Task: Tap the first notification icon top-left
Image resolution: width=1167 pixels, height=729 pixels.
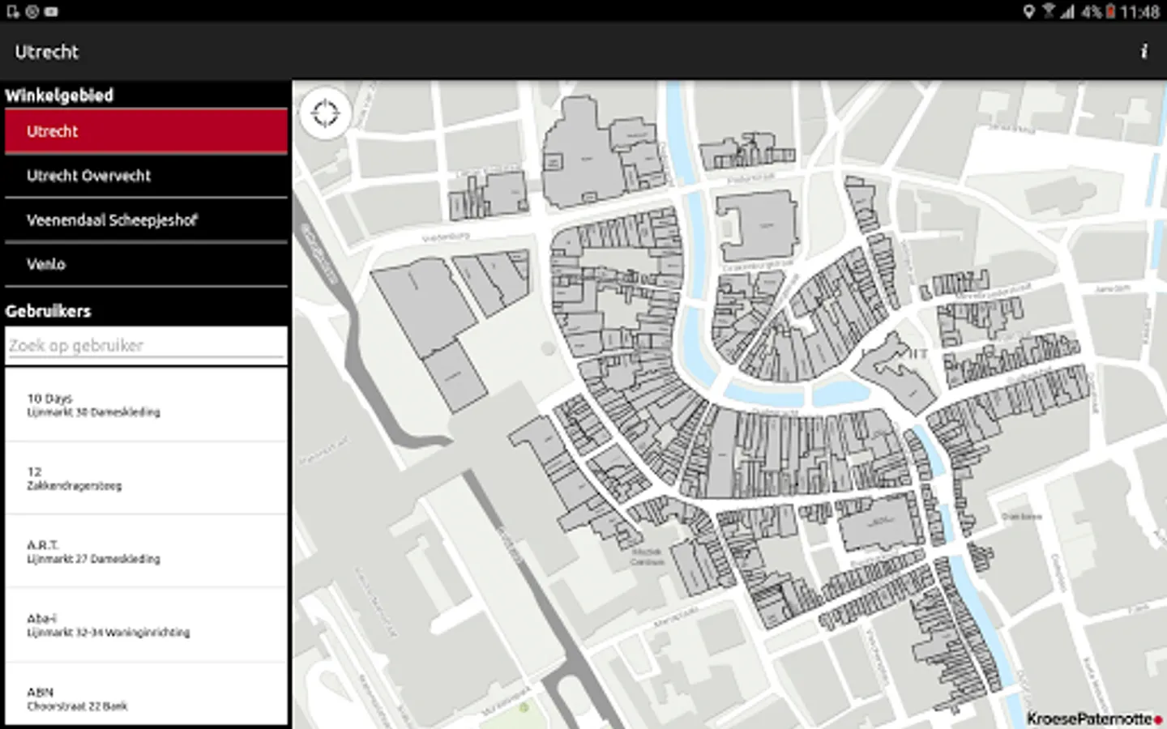Action: click(12, 11)
